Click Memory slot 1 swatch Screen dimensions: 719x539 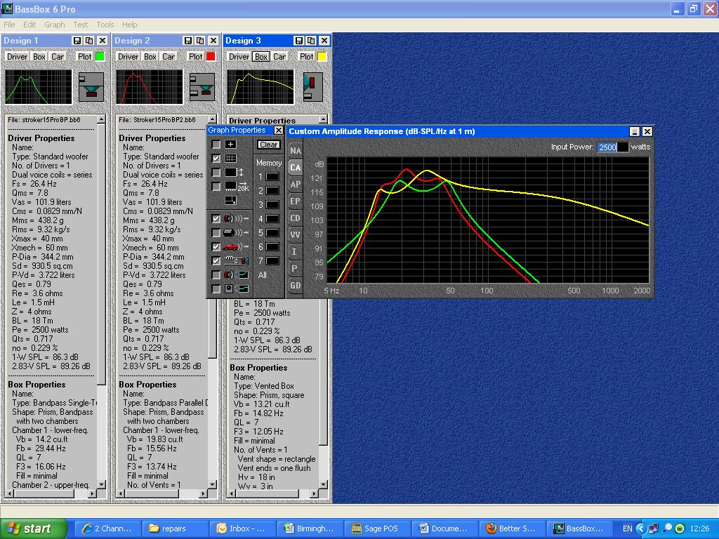272,176
